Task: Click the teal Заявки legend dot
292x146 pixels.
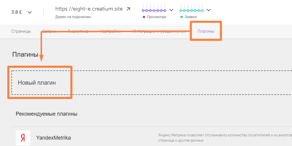Action: point(182,17)
